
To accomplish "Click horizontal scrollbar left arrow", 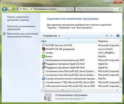I will point(42,90).
